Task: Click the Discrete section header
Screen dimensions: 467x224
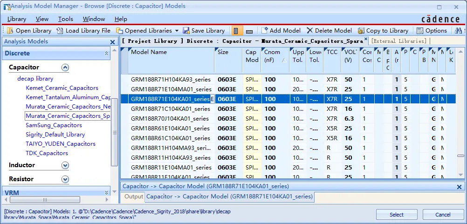Action: click(x=56, y=54)
